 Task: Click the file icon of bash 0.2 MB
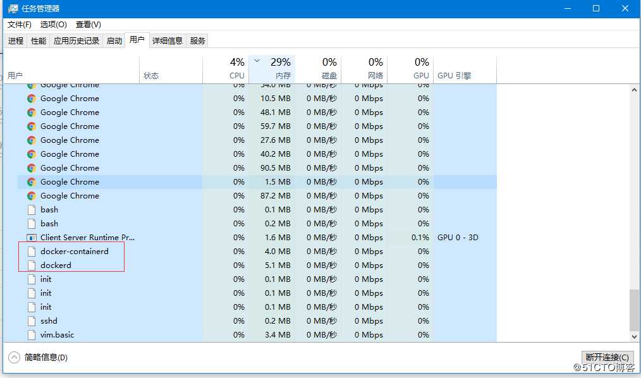pyautogui.click(x=32, y=224)
